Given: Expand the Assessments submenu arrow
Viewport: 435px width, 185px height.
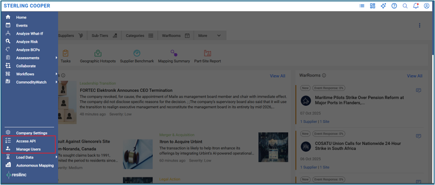Looking at the screenshot, I should [x=56, y=57].
